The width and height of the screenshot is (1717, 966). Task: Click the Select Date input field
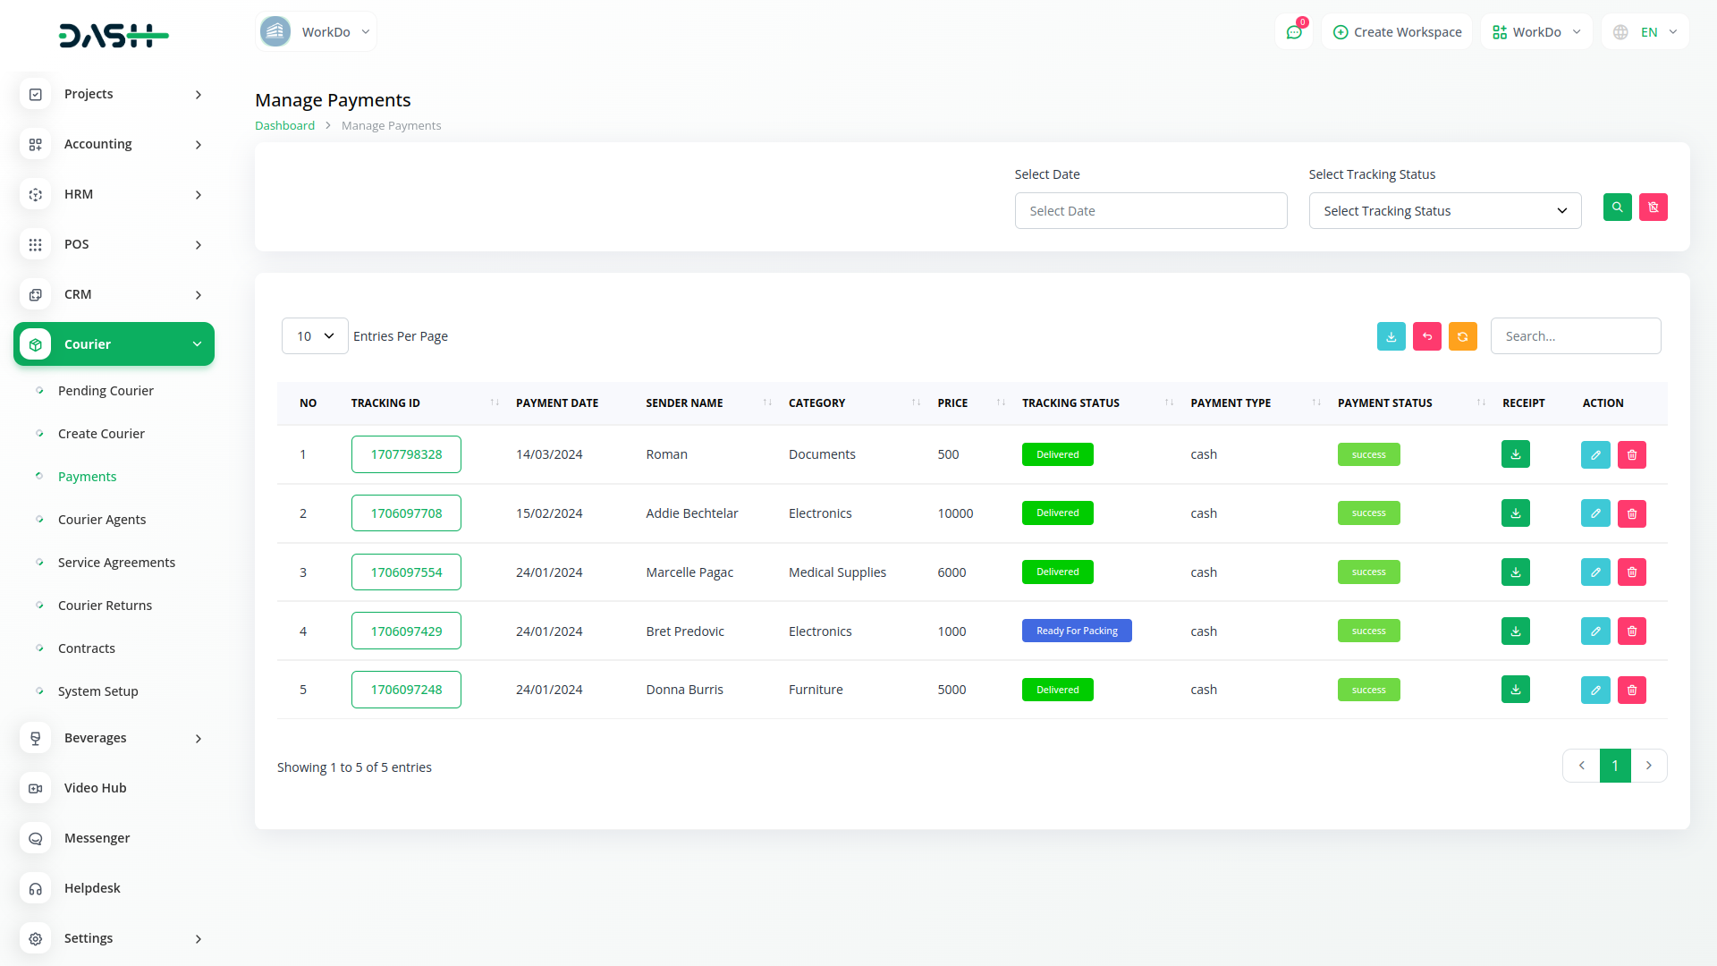pos(1150,211)
